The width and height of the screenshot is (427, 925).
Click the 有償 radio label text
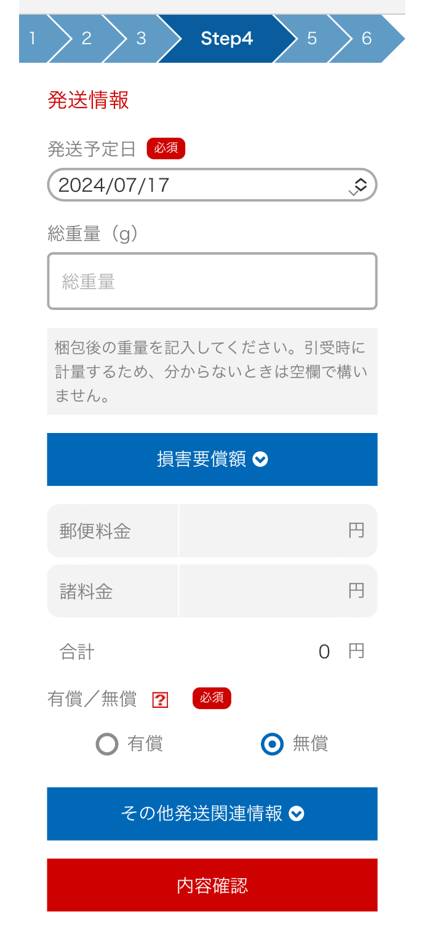[x=145, y=744]
